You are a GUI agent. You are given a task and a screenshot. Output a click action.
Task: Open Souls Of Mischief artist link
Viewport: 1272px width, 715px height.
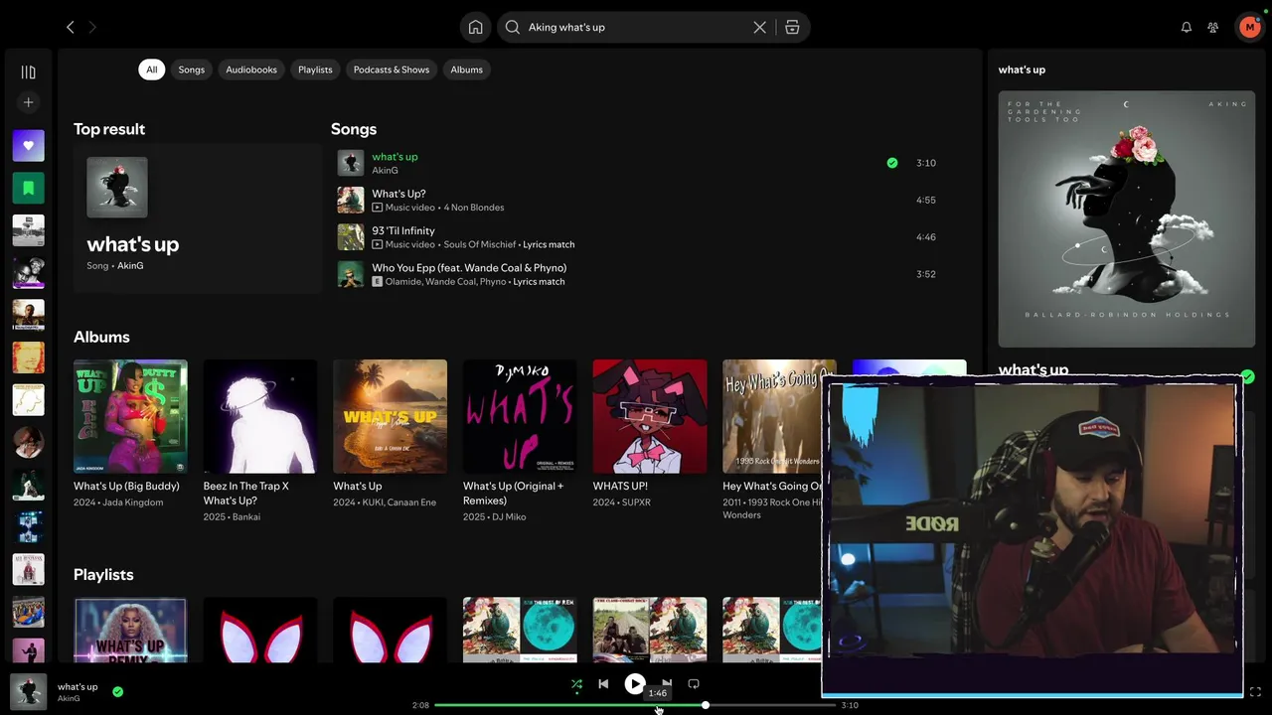(480, 244)
